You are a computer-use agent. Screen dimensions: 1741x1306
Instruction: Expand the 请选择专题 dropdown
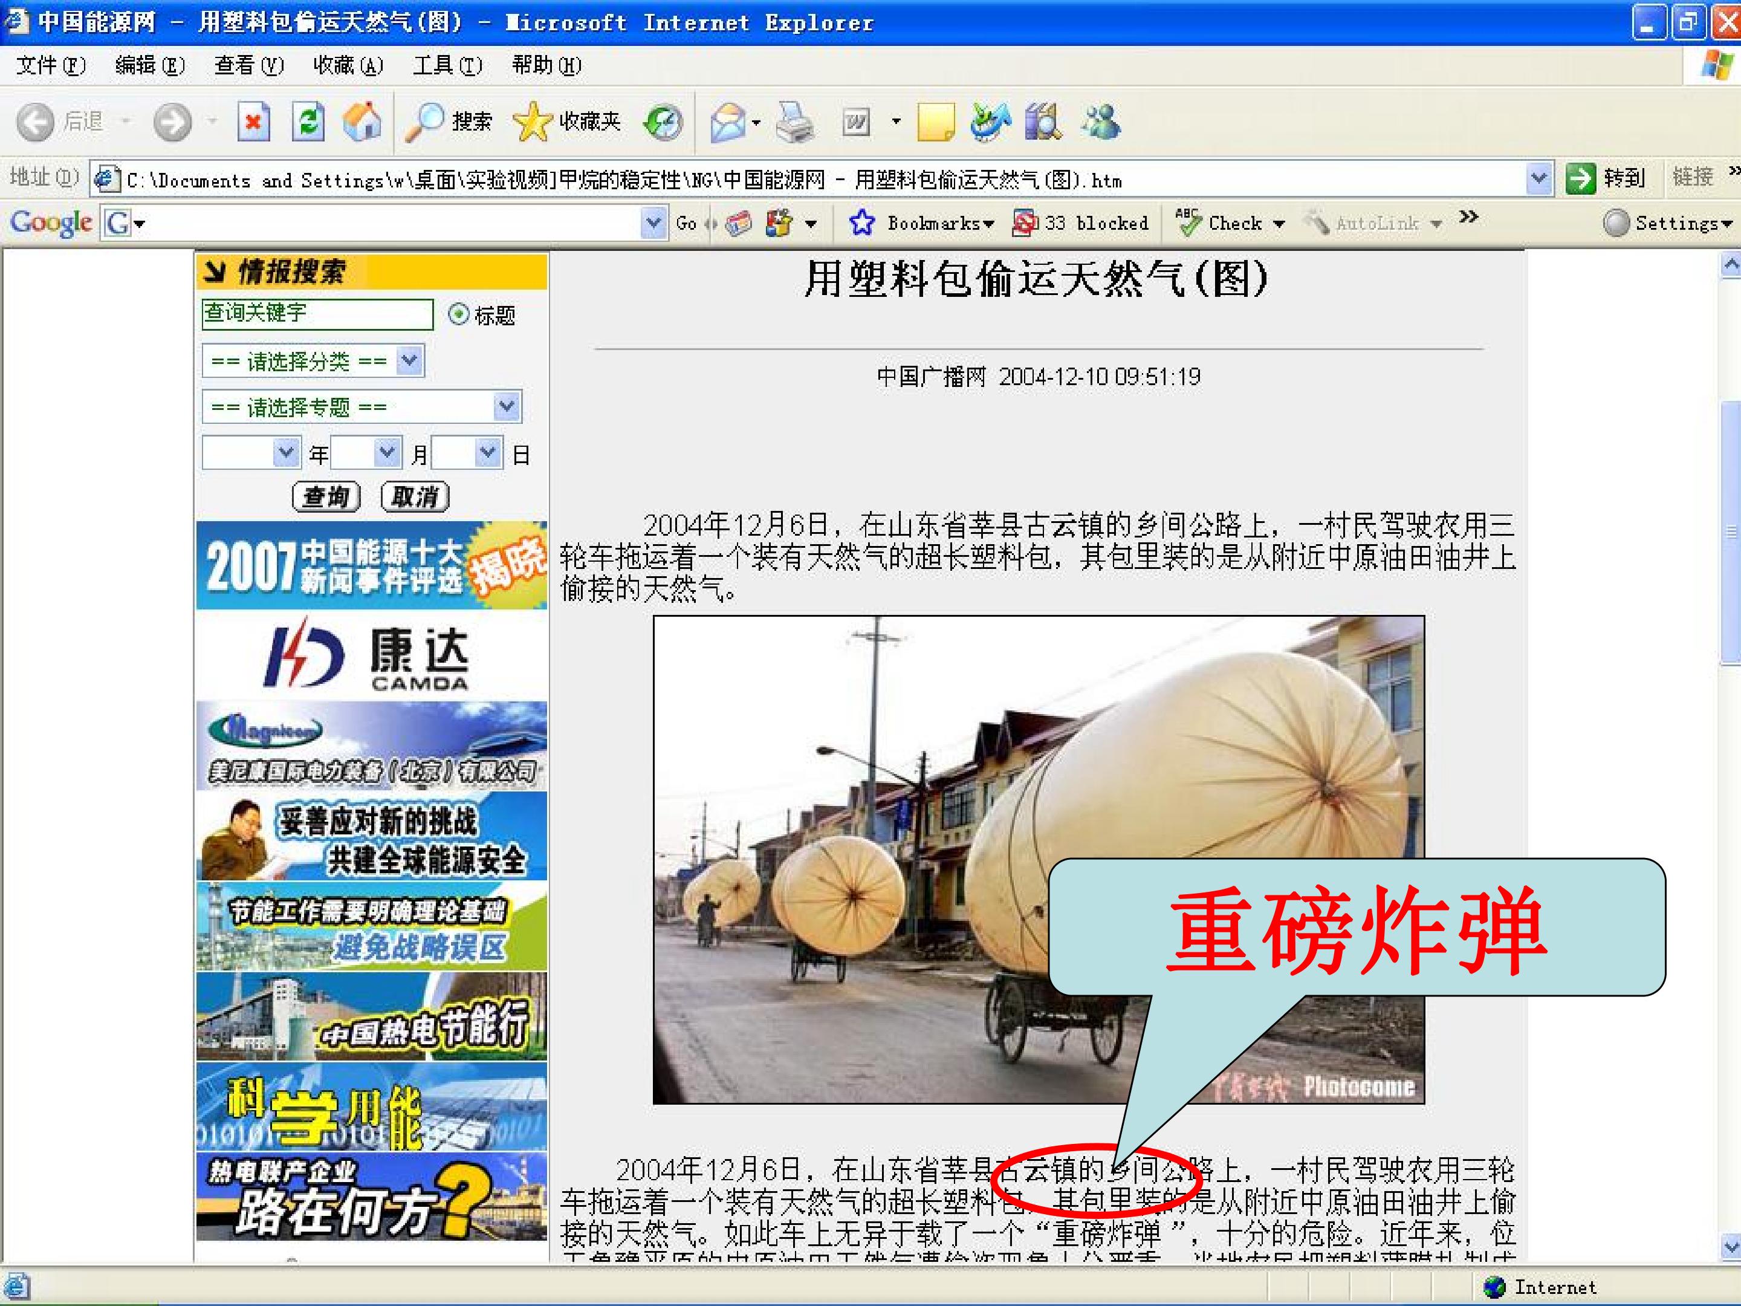point(362,407)
